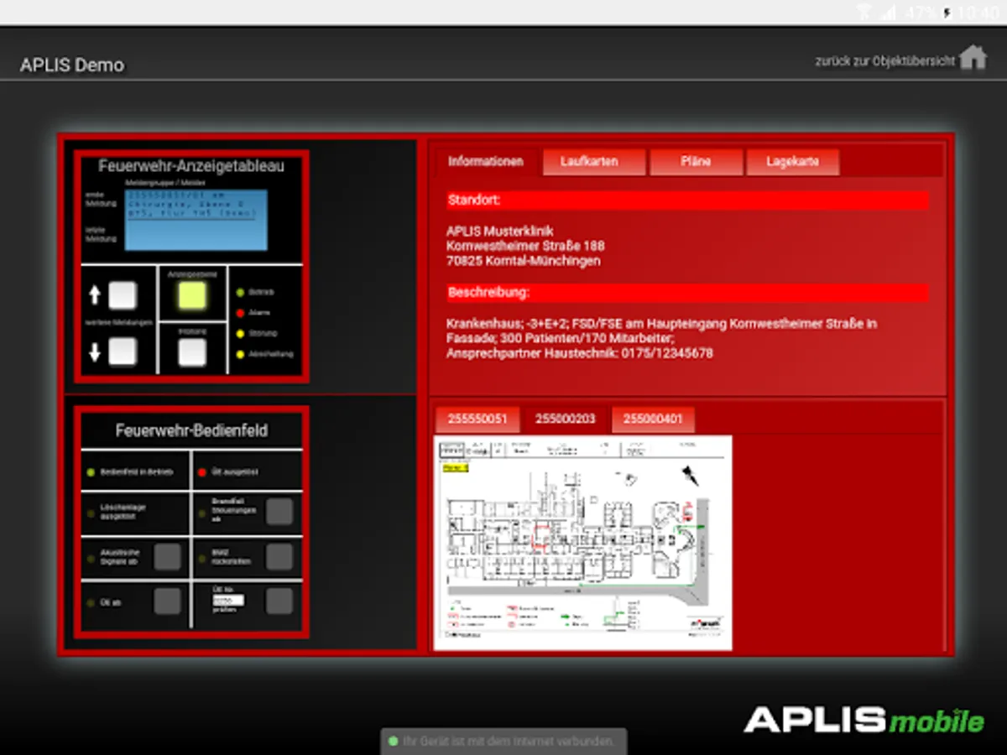Click 'Kornwestheimer Straße 188' address line

point(525,247)
